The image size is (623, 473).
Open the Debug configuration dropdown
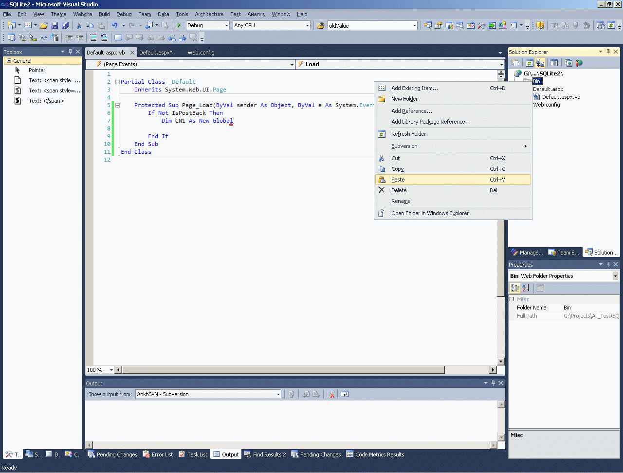point(226,25)
